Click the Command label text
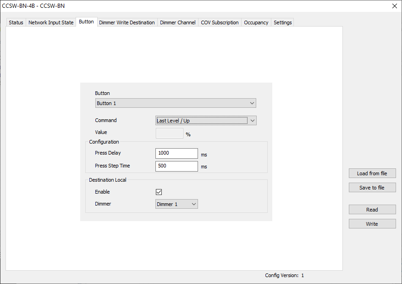 pos(105,120)
